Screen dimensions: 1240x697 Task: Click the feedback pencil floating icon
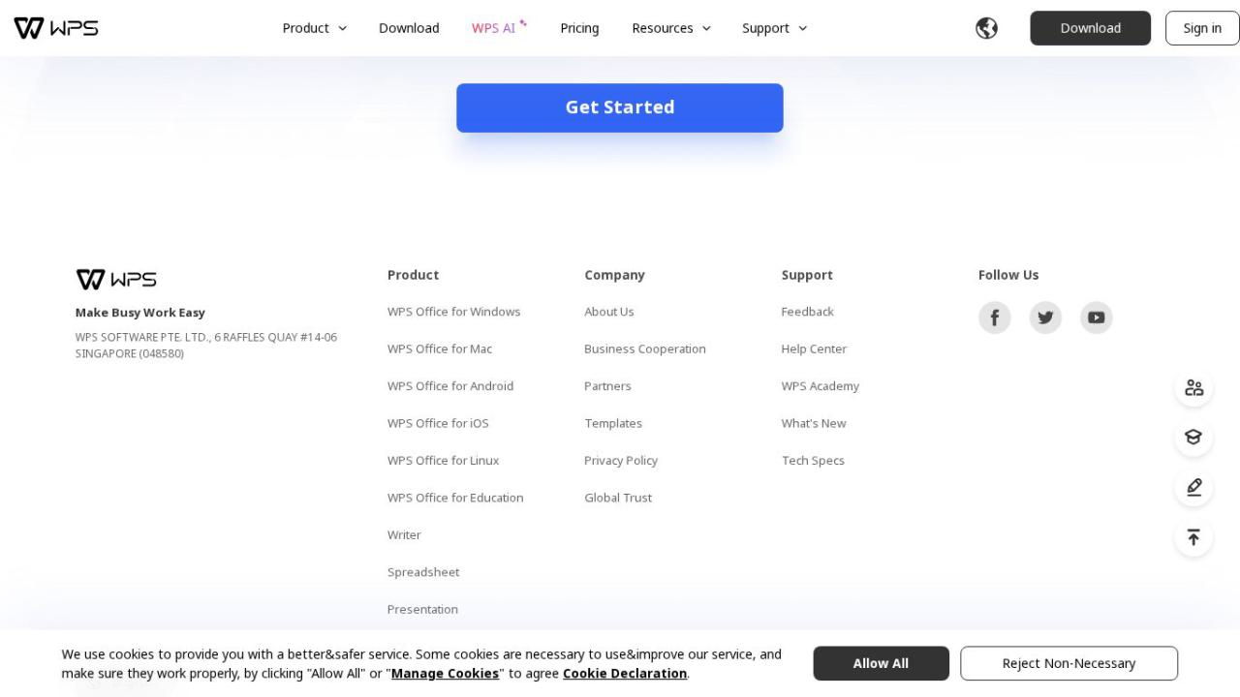click(x=1193, y=487)
